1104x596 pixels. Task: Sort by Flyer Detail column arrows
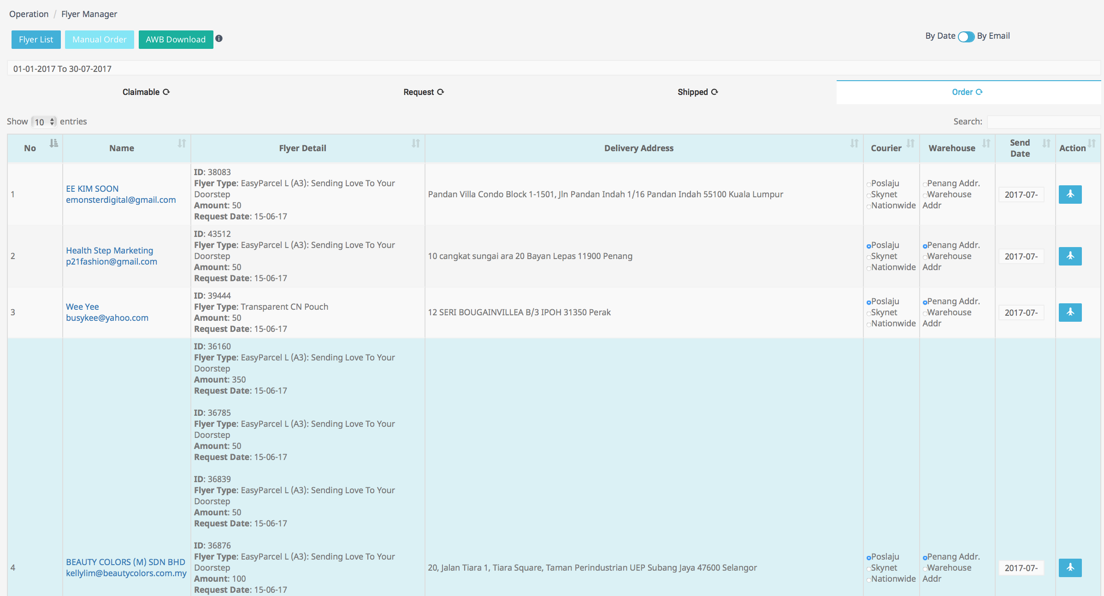click(x=416, y=143)
